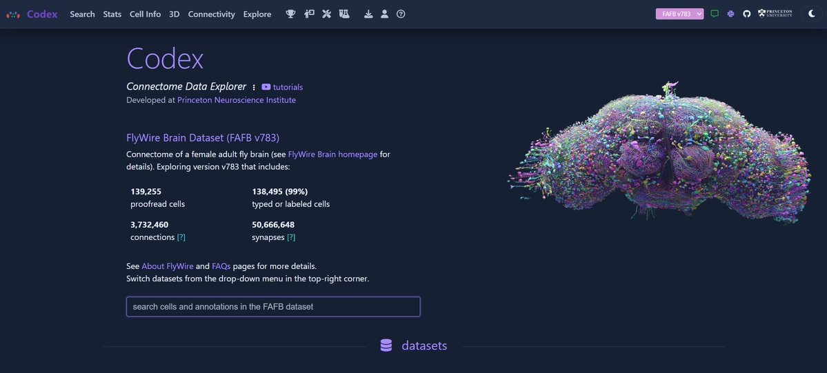
Task: Open the trophy achievements icon
Action: pos(290,14)
